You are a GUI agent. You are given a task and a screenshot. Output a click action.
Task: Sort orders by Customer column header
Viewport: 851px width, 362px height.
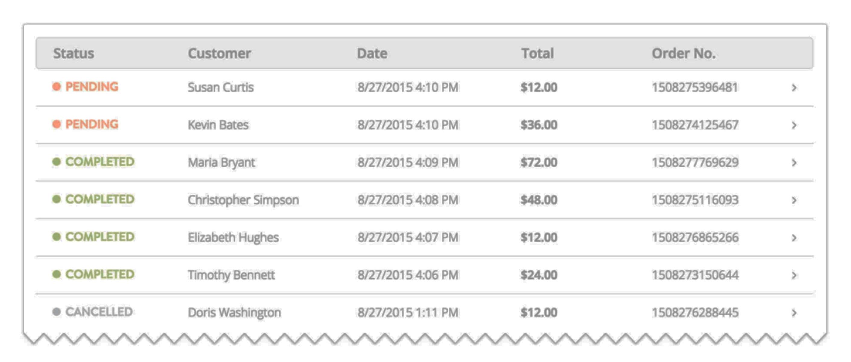pos(219,53)
